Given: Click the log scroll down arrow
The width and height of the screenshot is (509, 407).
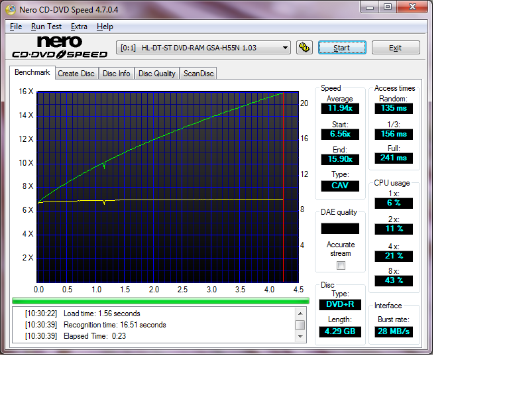Looking at the screenshot, I should 300,337.
